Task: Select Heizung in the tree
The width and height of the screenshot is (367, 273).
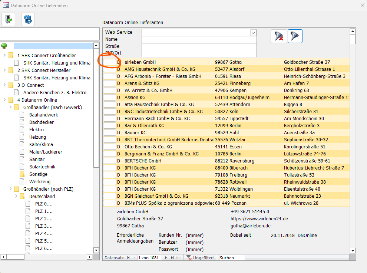Action: pos(37,137)
